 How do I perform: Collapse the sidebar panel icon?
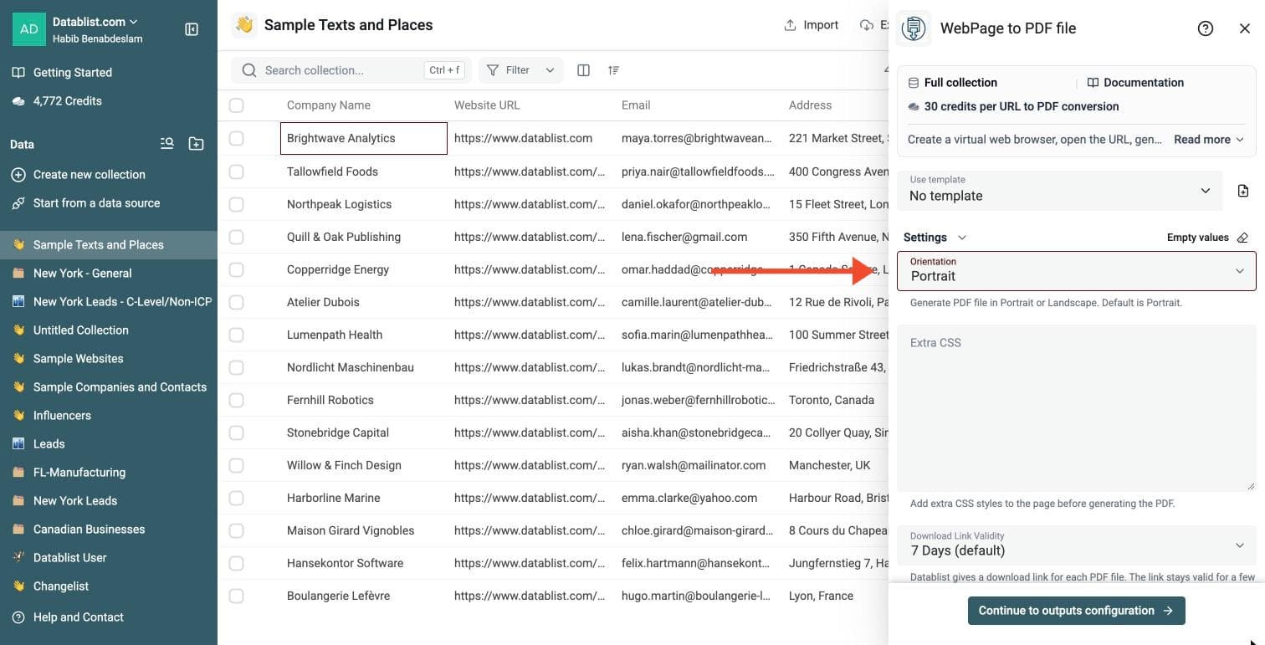click(x=192, y=29)
